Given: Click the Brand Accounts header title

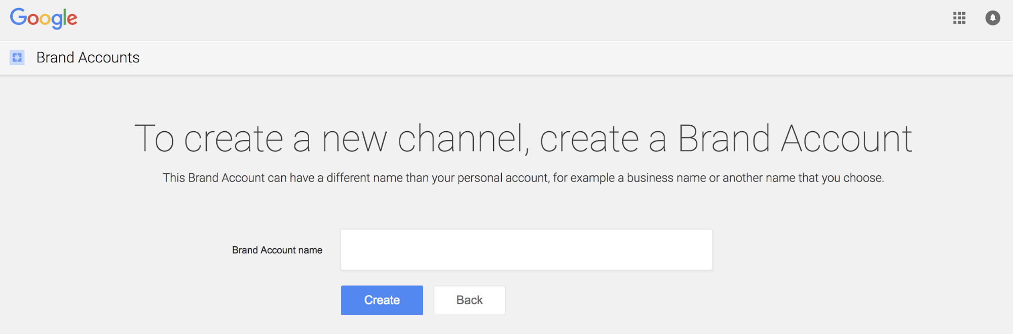Looking at the screenshot, I should 88,58.
